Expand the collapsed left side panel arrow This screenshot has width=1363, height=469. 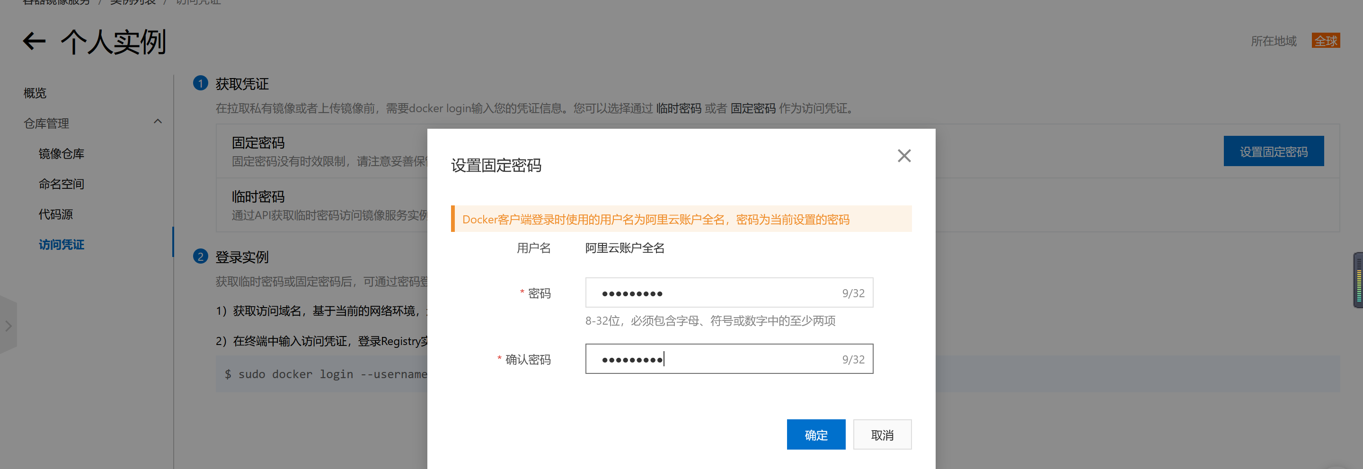pos(8,327)
